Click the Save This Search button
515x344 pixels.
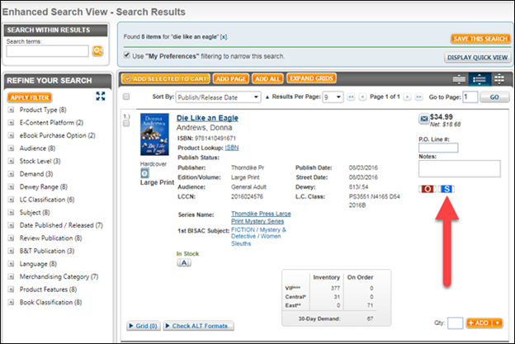coord(480,39)
